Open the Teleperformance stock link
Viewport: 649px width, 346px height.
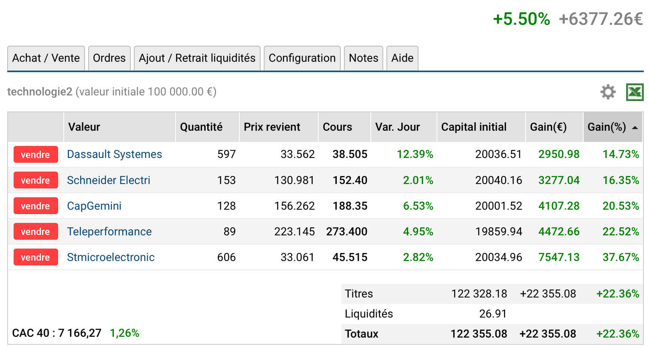tap(109, 231)
